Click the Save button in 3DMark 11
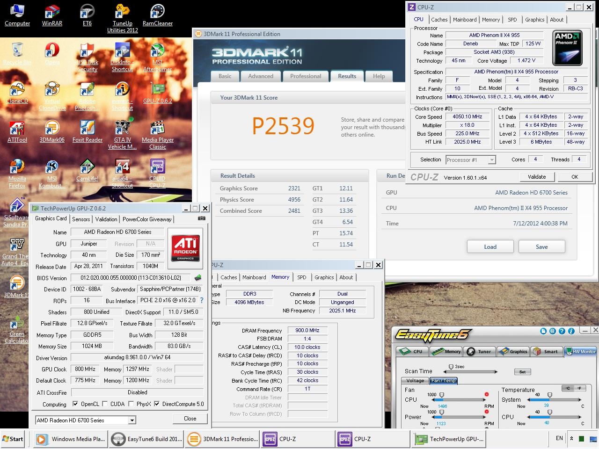The width and height of the screenshot is (599, 449). pos(541,247)
